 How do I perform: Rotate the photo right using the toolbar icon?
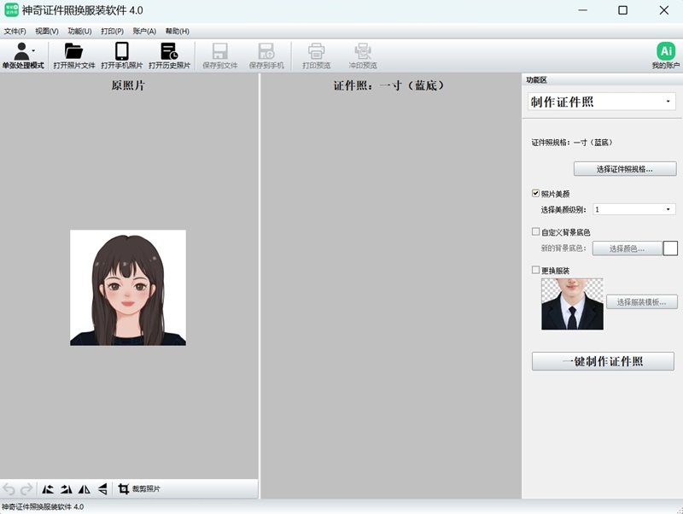coord(66,489)
